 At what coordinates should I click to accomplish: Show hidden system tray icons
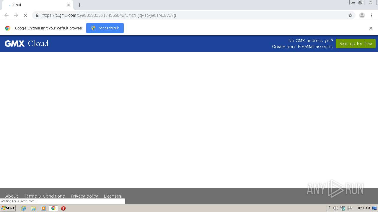pyautogui.click(x=330, y=208)
